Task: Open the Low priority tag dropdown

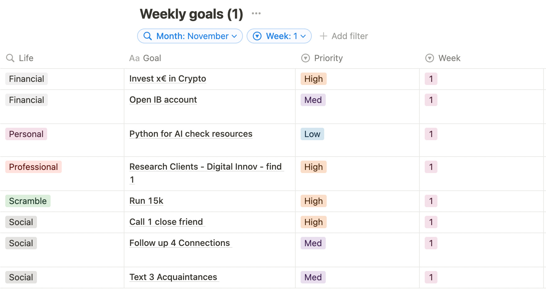Action: coord(312,134)
